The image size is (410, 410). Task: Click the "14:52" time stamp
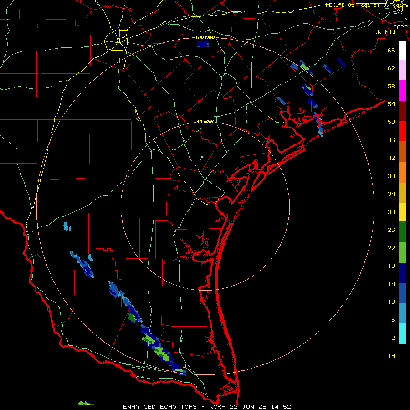pyautogui.click(x=281, y=407)
